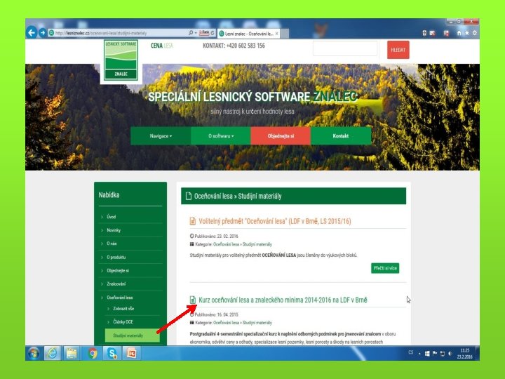Select Články OCE submenu item
505x379 pixels.
click(x=123, y=321)
